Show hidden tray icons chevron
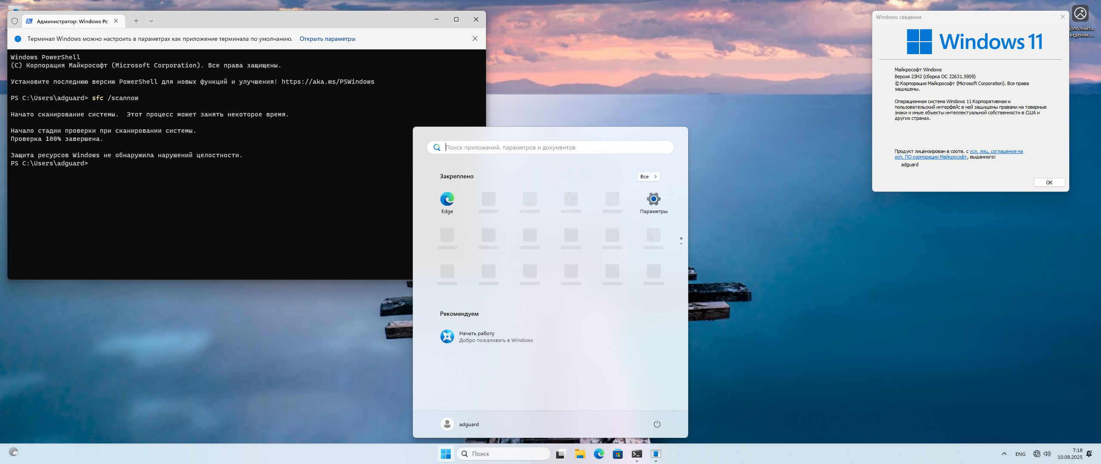The width and height of the screenshot is (1101, 464). pos(1004,454)
